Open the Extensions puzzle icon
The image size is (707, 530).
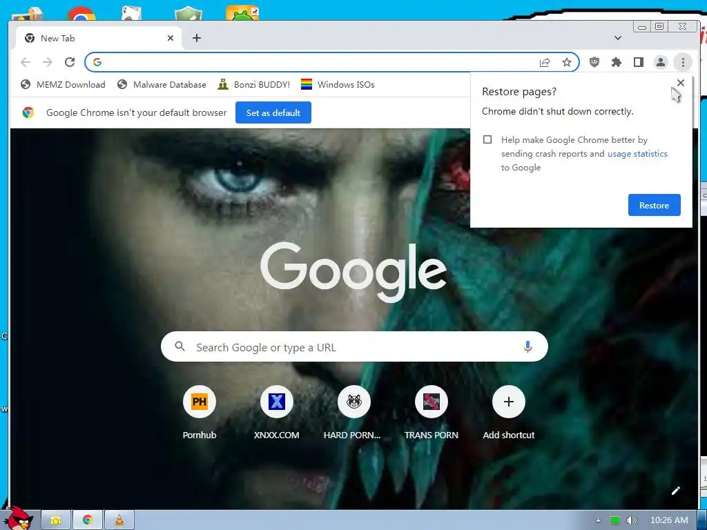617,62
